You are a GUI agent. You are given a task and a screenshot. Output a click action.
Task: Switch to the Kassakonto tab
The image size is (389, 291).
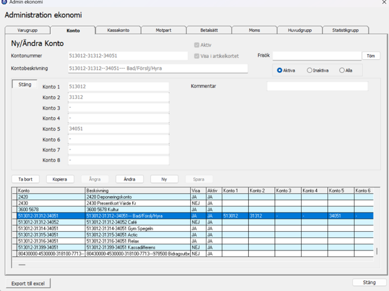118,31
